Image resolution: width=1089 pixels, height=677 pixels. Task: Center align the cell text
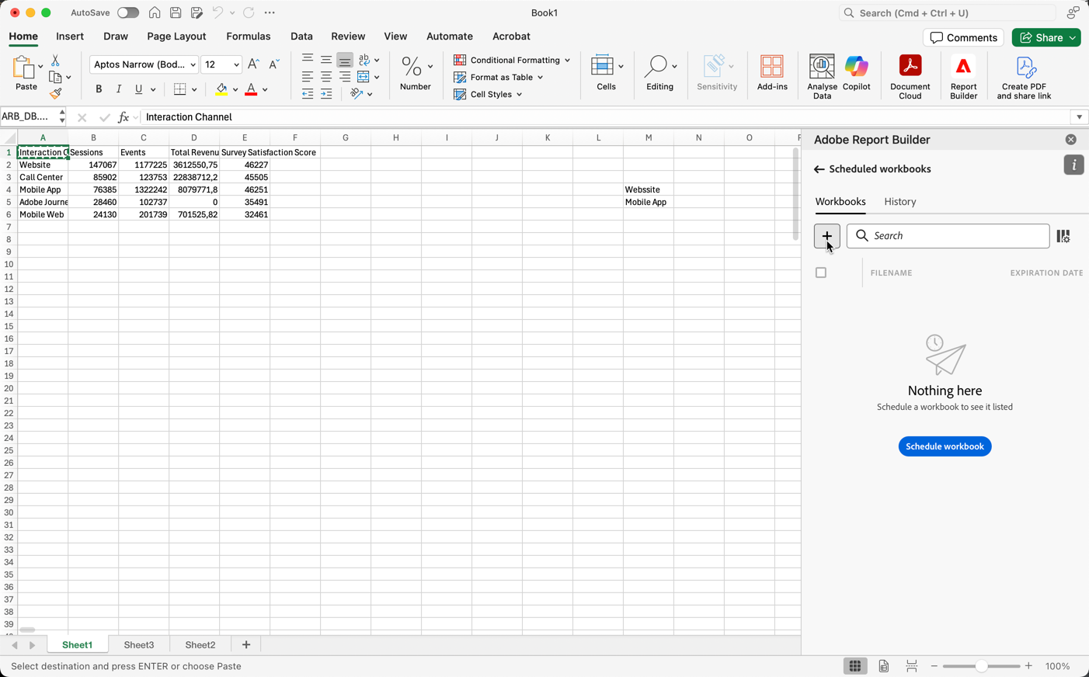pyautogui.click(x=326, y=77)
